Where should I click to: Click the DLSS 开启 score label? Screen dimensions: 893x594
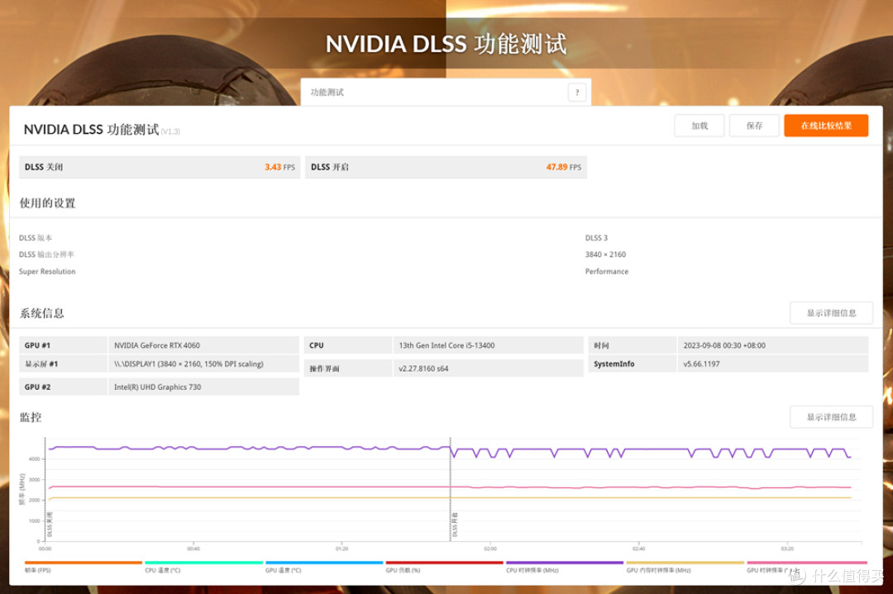pyautogui.click(x=330, y=167)
